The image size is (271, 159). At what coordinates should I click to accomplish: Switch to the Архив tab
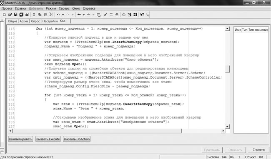24,21
